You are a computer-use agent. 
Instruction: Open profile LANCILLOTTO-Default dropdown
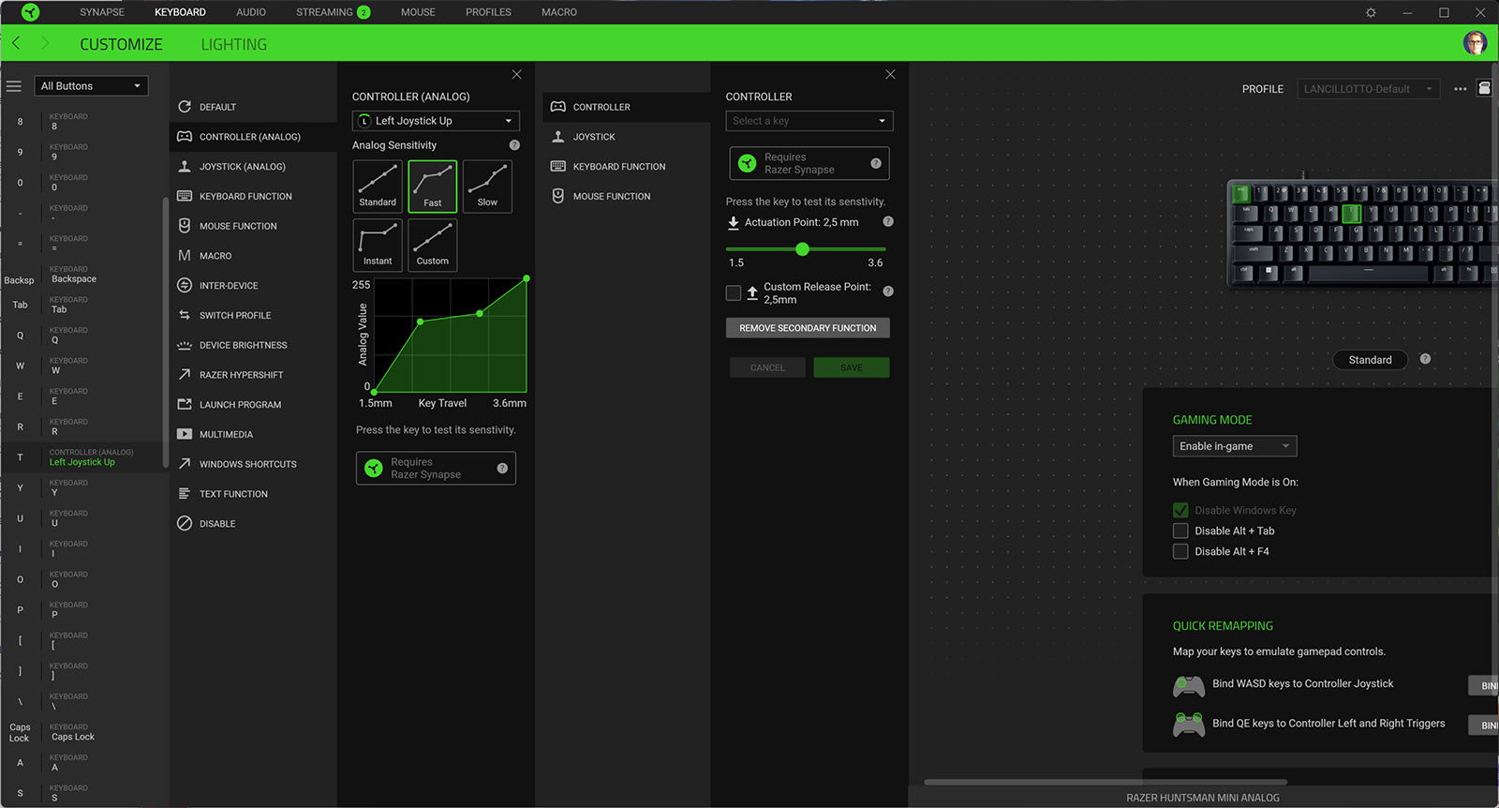[x=1368, y=89]
